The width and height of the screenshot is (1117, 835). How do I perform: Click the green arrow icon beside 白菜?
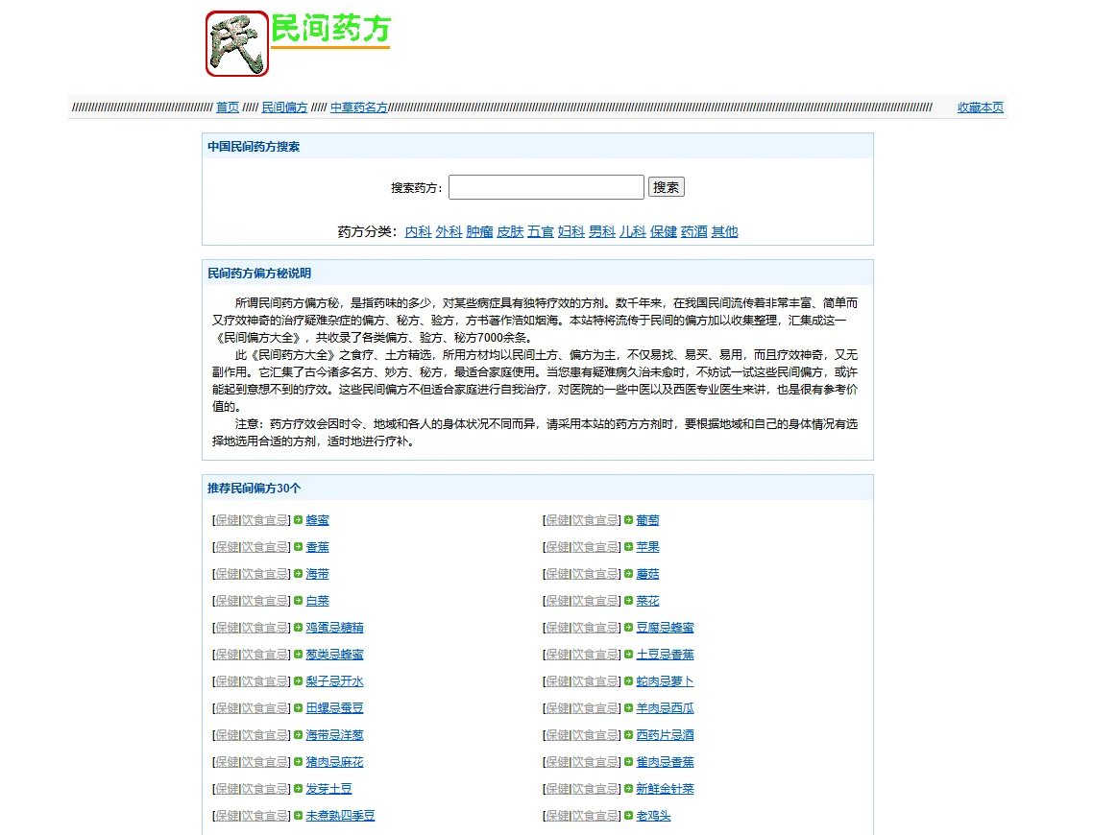coord(298,601)
